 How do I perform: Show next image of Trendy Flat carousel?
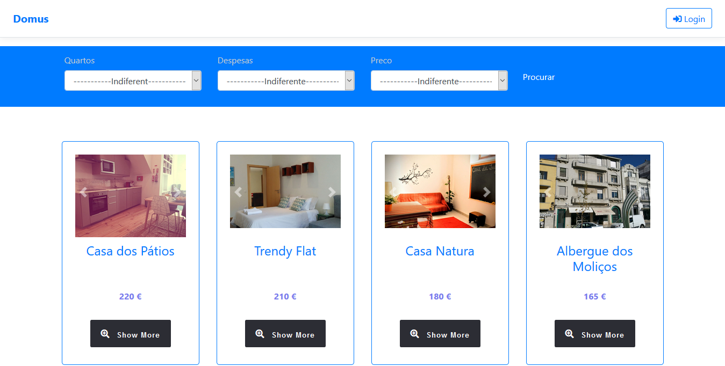(x=332, y=192)
